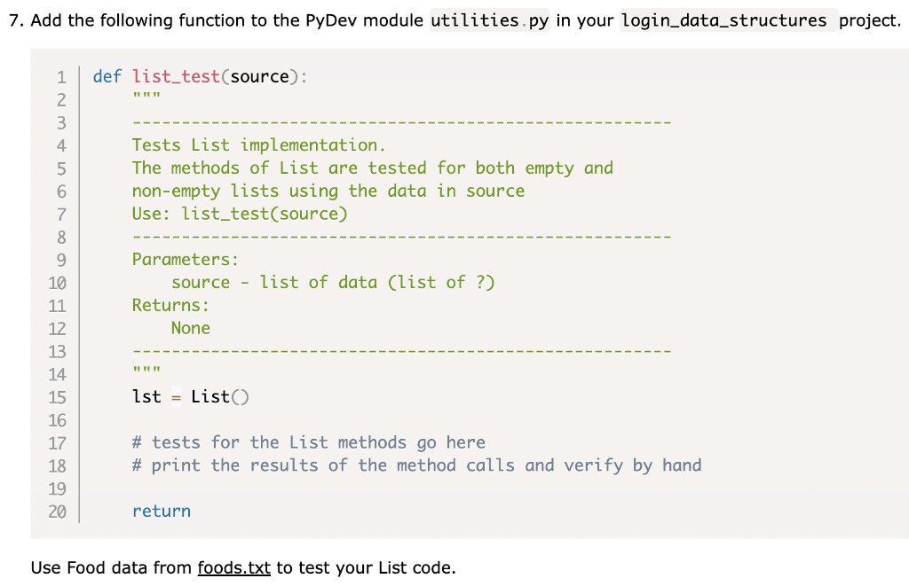Click the Use: list_test(source) docstring line
The image size is (909, 586).
click(x=240, y=215)
